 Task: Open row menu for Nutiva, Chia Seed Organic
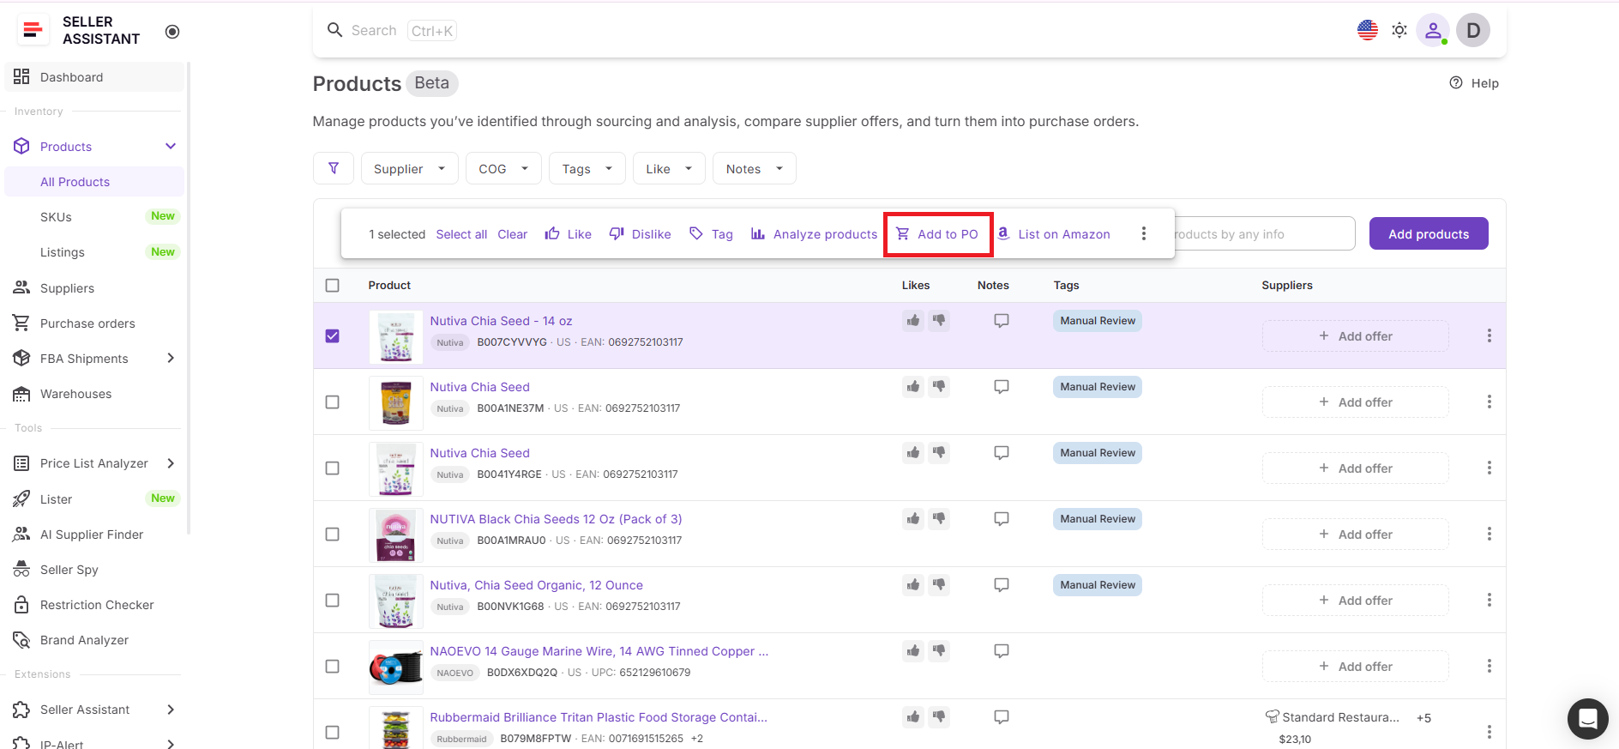pos(1490,600)
